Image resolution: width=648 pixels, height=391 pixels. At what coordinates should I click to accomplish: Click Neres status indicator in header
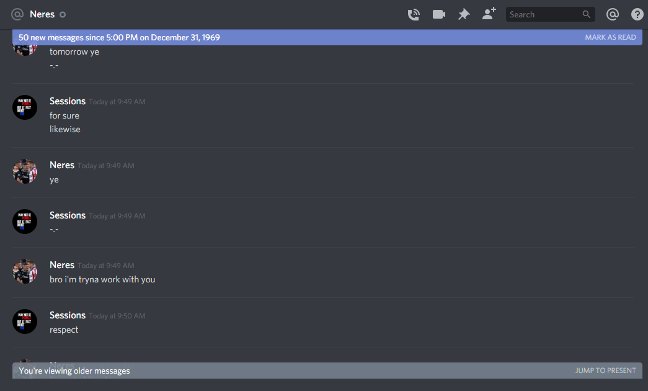coord(63,14)
